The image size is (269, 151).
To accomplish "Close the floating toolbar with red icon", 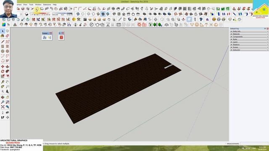I will (63, 33).
